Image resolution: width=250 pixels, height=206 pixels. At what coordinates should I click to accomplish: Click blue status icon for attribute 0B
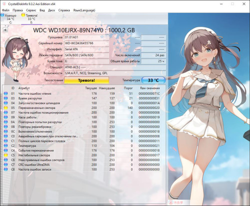tap(6, 126)
